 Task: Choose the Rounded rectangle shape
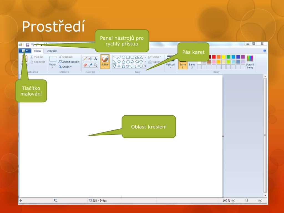(x=132, y=57)
